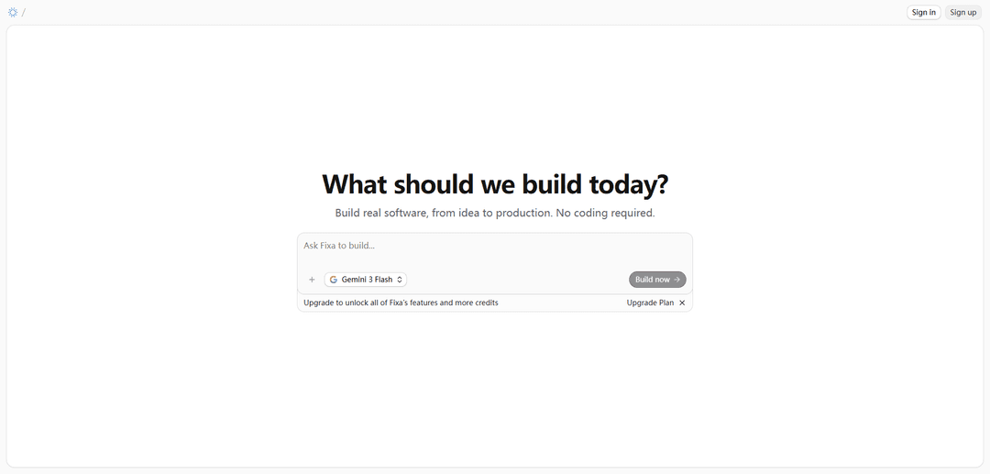
Task: Open the Gemini 3 Flash model selector
Action: [x=366, y=280]
